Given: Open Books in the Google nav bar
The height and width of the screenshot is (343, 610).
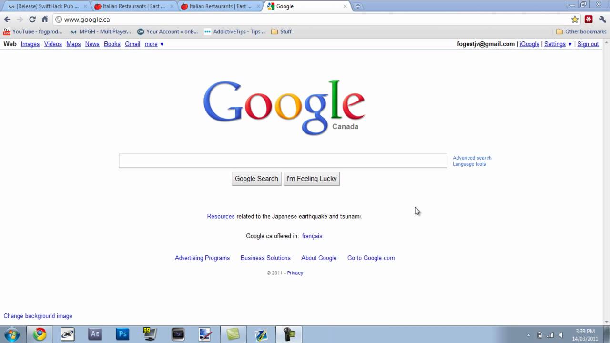Looking at the screenshot, I should click(112, 44).
